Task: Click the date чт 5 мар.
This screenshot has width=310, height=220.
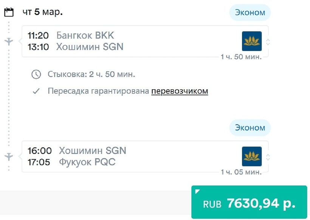Action: (x=43, y=12)
